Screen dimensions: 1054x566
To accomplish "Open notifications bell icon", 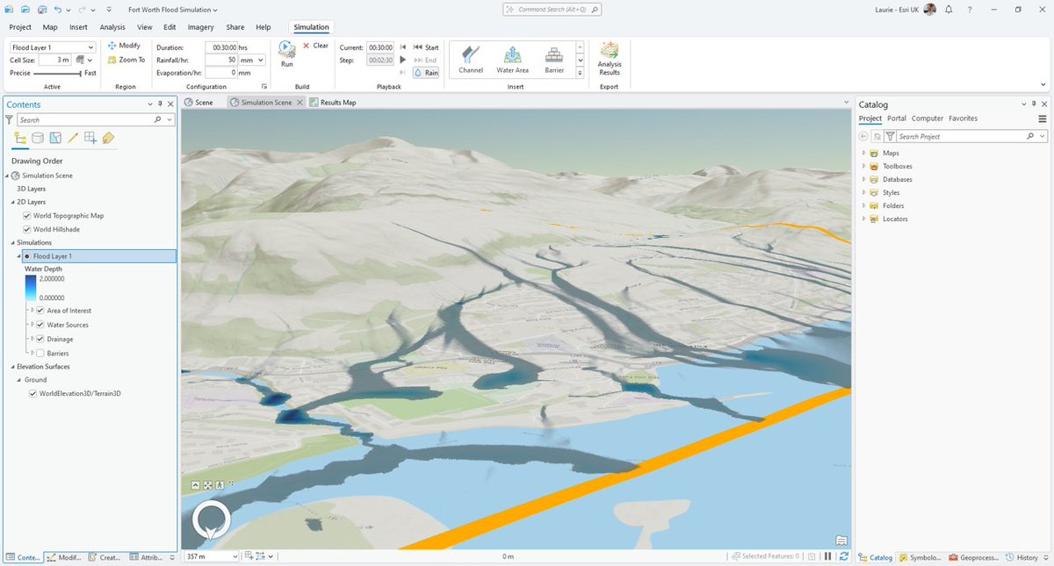I will pyautogui.click(x=949, y=10).
